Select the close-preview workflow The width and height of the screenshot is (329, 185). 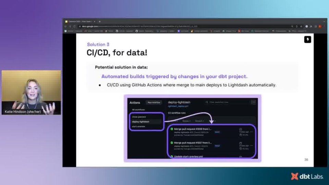pyautogui.click(x=139, y=117)
